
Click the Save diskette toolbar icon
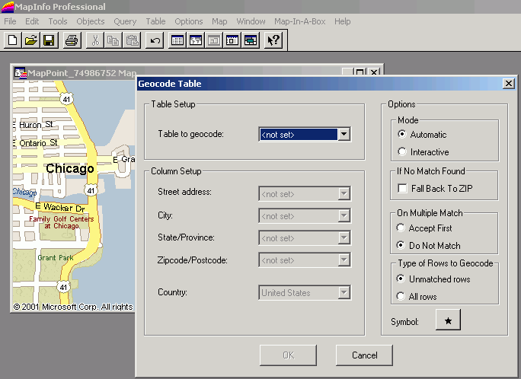[49, 40]
